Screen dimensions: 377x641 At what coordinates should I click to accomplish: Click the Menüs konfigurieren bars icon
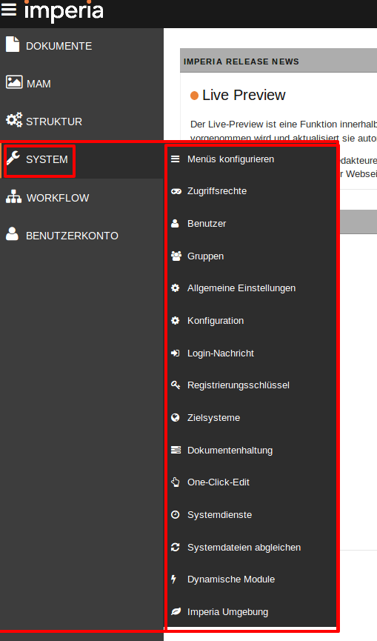(176, 159)
